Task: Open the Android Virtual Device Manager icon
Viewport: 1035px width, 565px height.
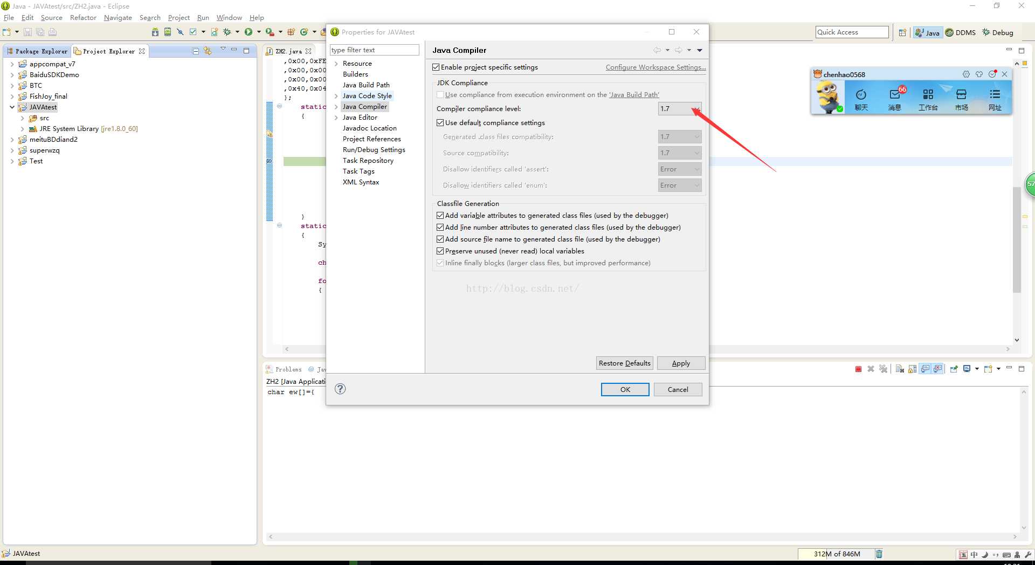Action: click(168, 32)
